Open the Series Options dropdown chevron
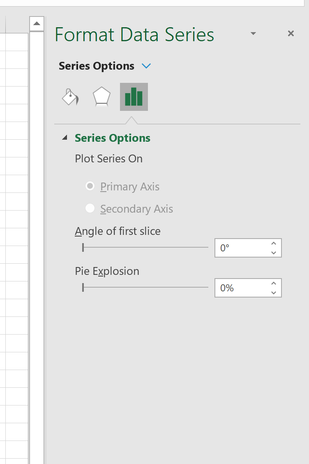Viewport: 309px width, 464px height. pos(147,66)
